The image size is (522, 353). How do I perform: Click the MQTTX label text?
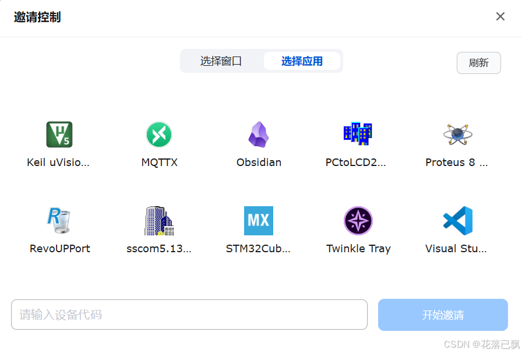pos(159,163)
